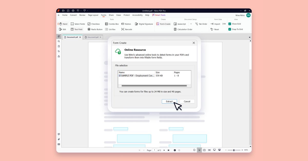308x161 pixels.
Task: Click the zoom slider handle
Action: pyautogui.click(x=234, y=150)
